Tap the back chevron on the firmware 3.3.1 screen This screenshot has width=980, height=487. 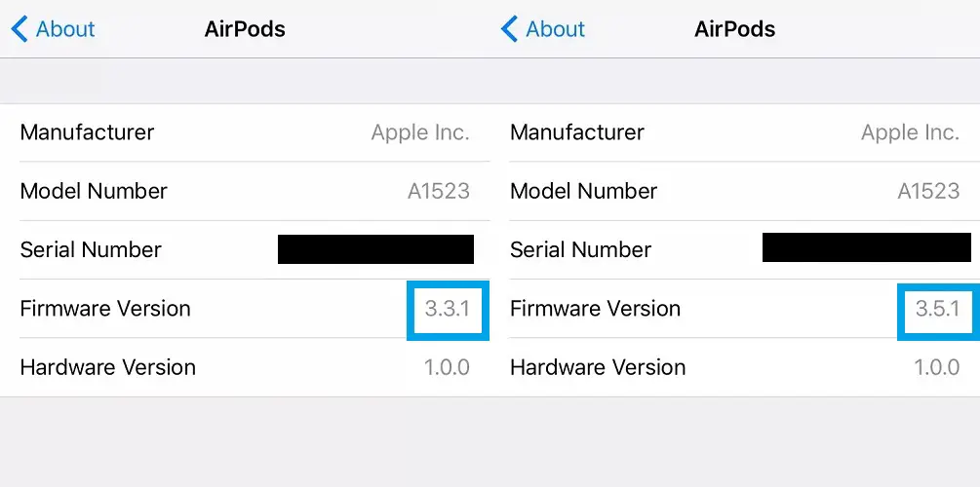(x=20, y=29)
